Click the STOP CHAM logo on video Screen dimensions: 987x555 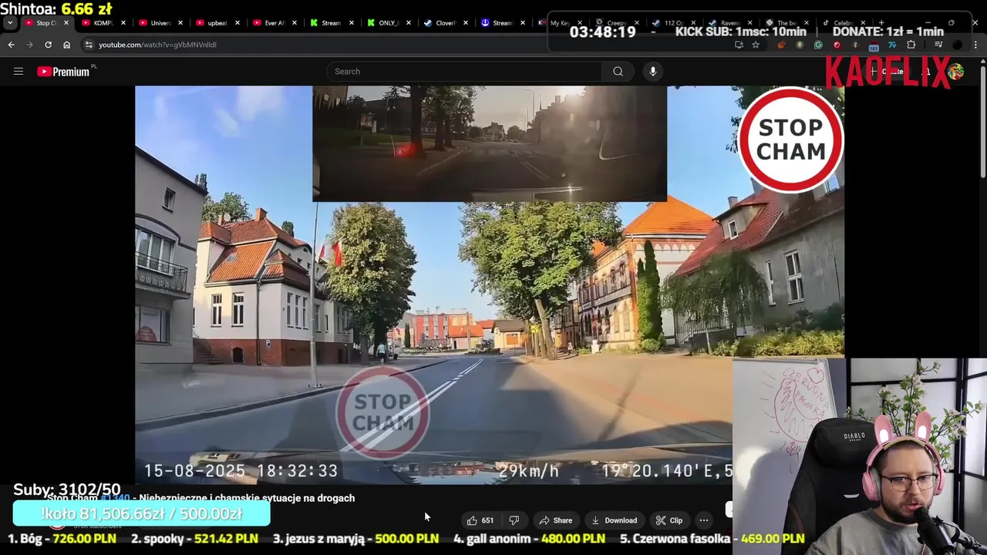(790, 140)
